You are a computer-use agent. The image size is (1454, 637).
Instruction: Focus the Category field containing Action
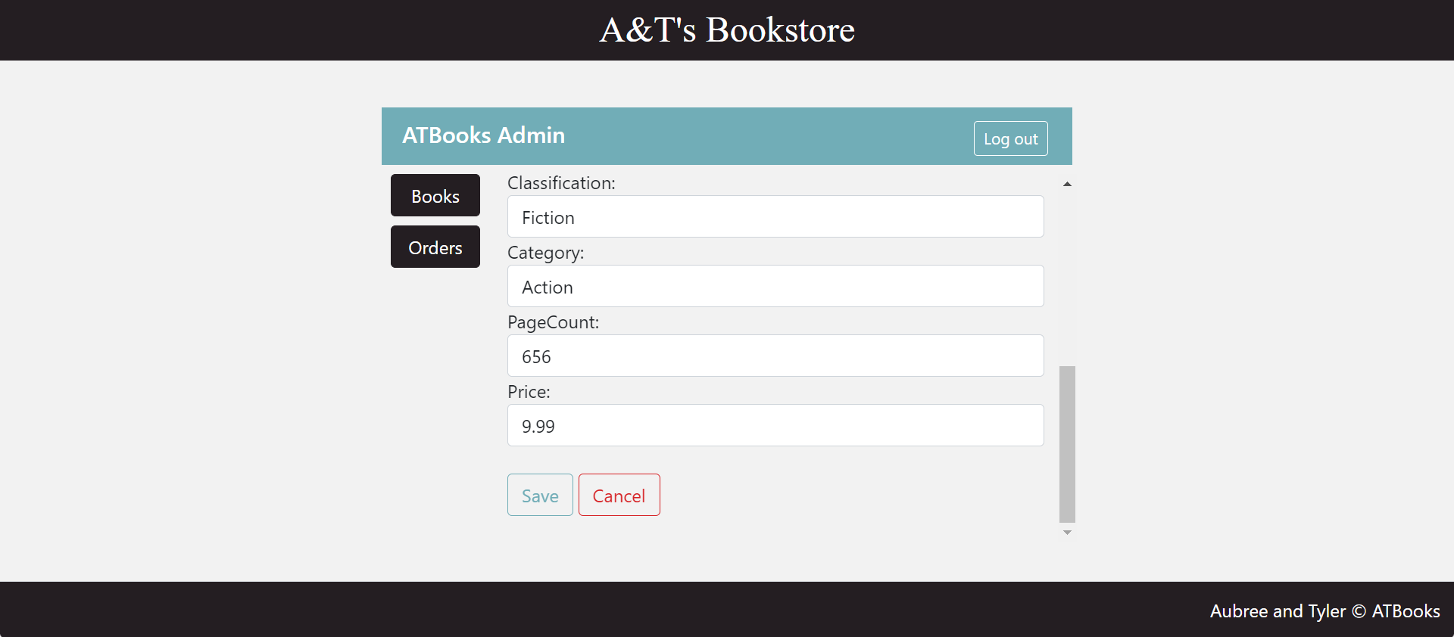click(x=775, y=286)
